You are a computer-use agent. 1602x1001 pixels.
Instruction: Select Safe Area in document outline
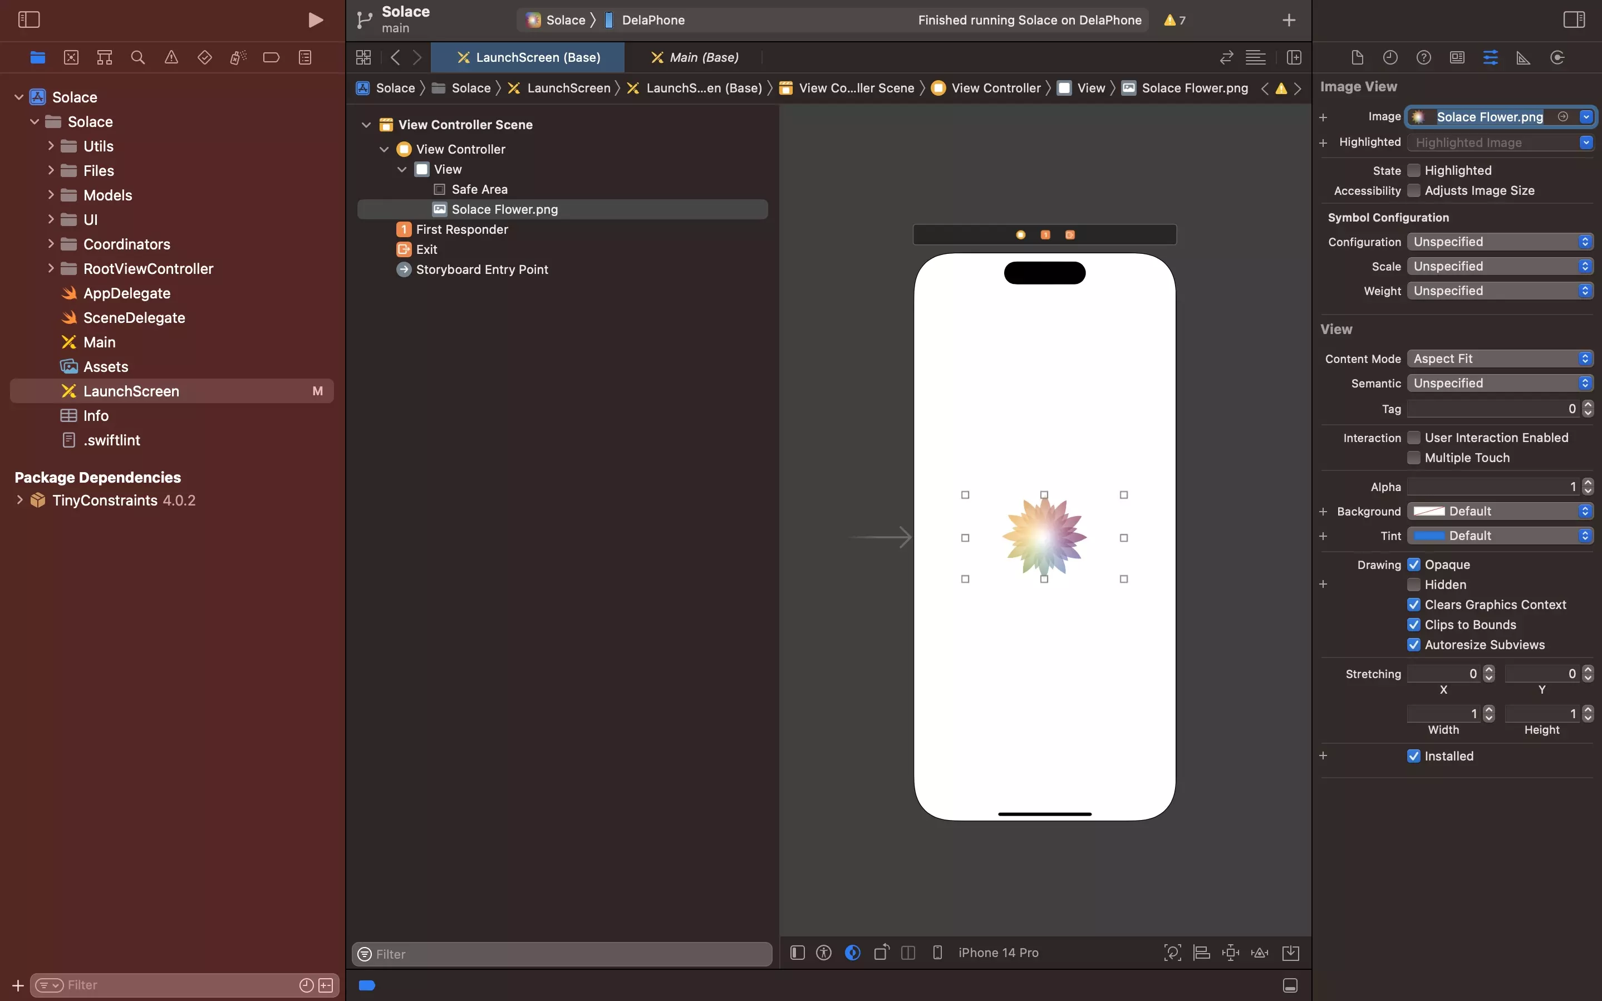pyautogui.click(x=479, y=189)
